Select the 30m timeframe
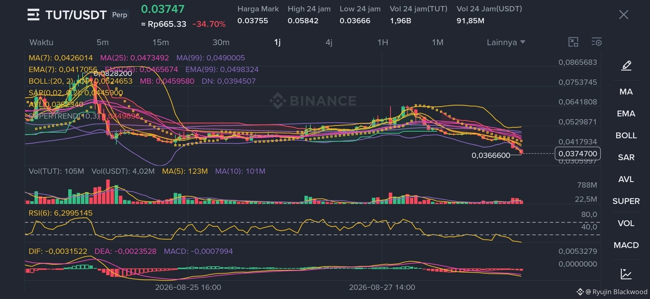This screenshot has height=299, width=650. [221, 42]
